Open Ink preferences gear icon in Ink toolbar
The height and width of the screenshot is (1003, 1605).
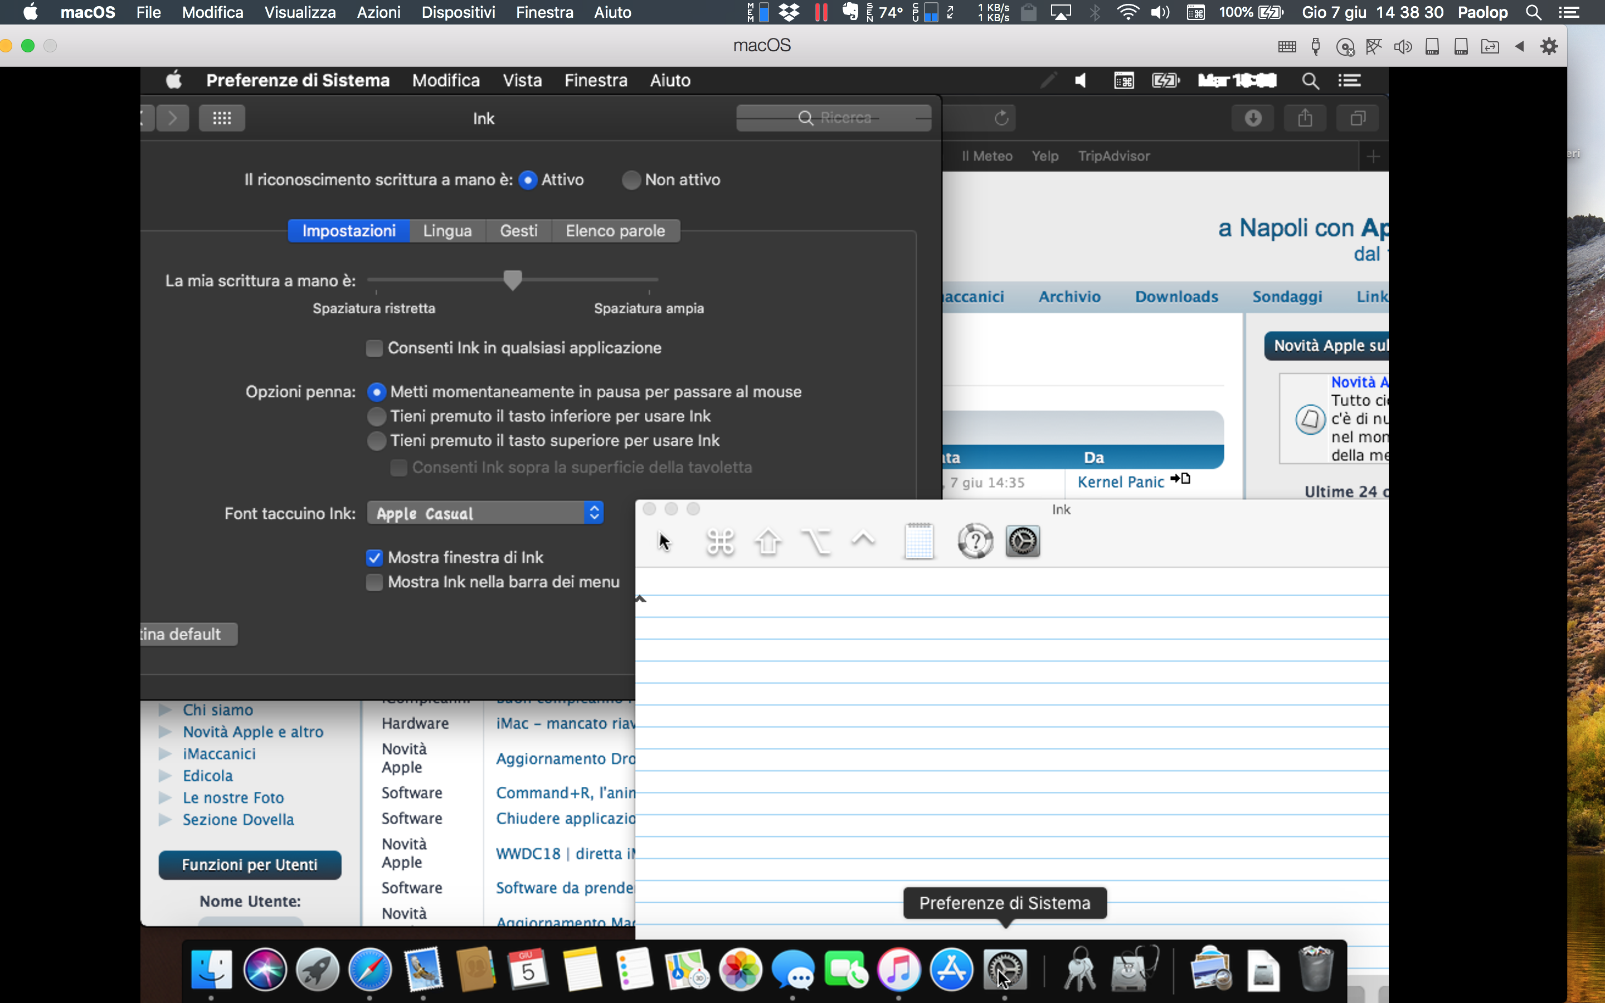point(1023,541)
